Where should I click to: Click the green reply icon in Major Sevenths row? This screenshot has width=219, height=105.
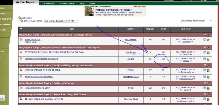tap(204, 40)
